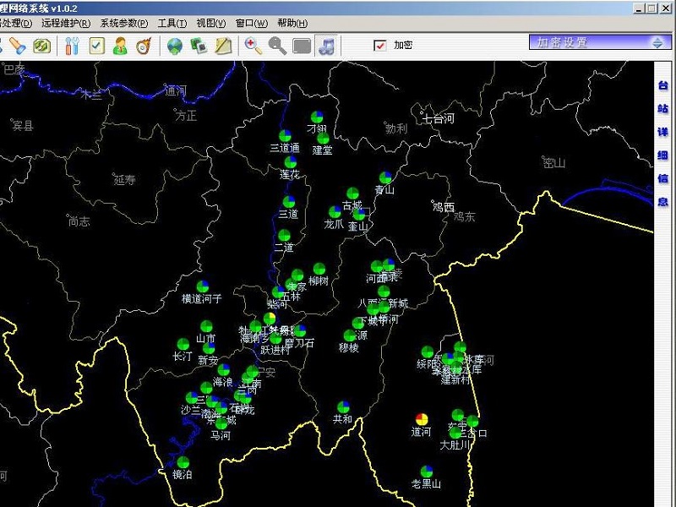Open the wrench and screwdriver tools icon
Viewport: 676px width, 507px height.
point(73,46)
